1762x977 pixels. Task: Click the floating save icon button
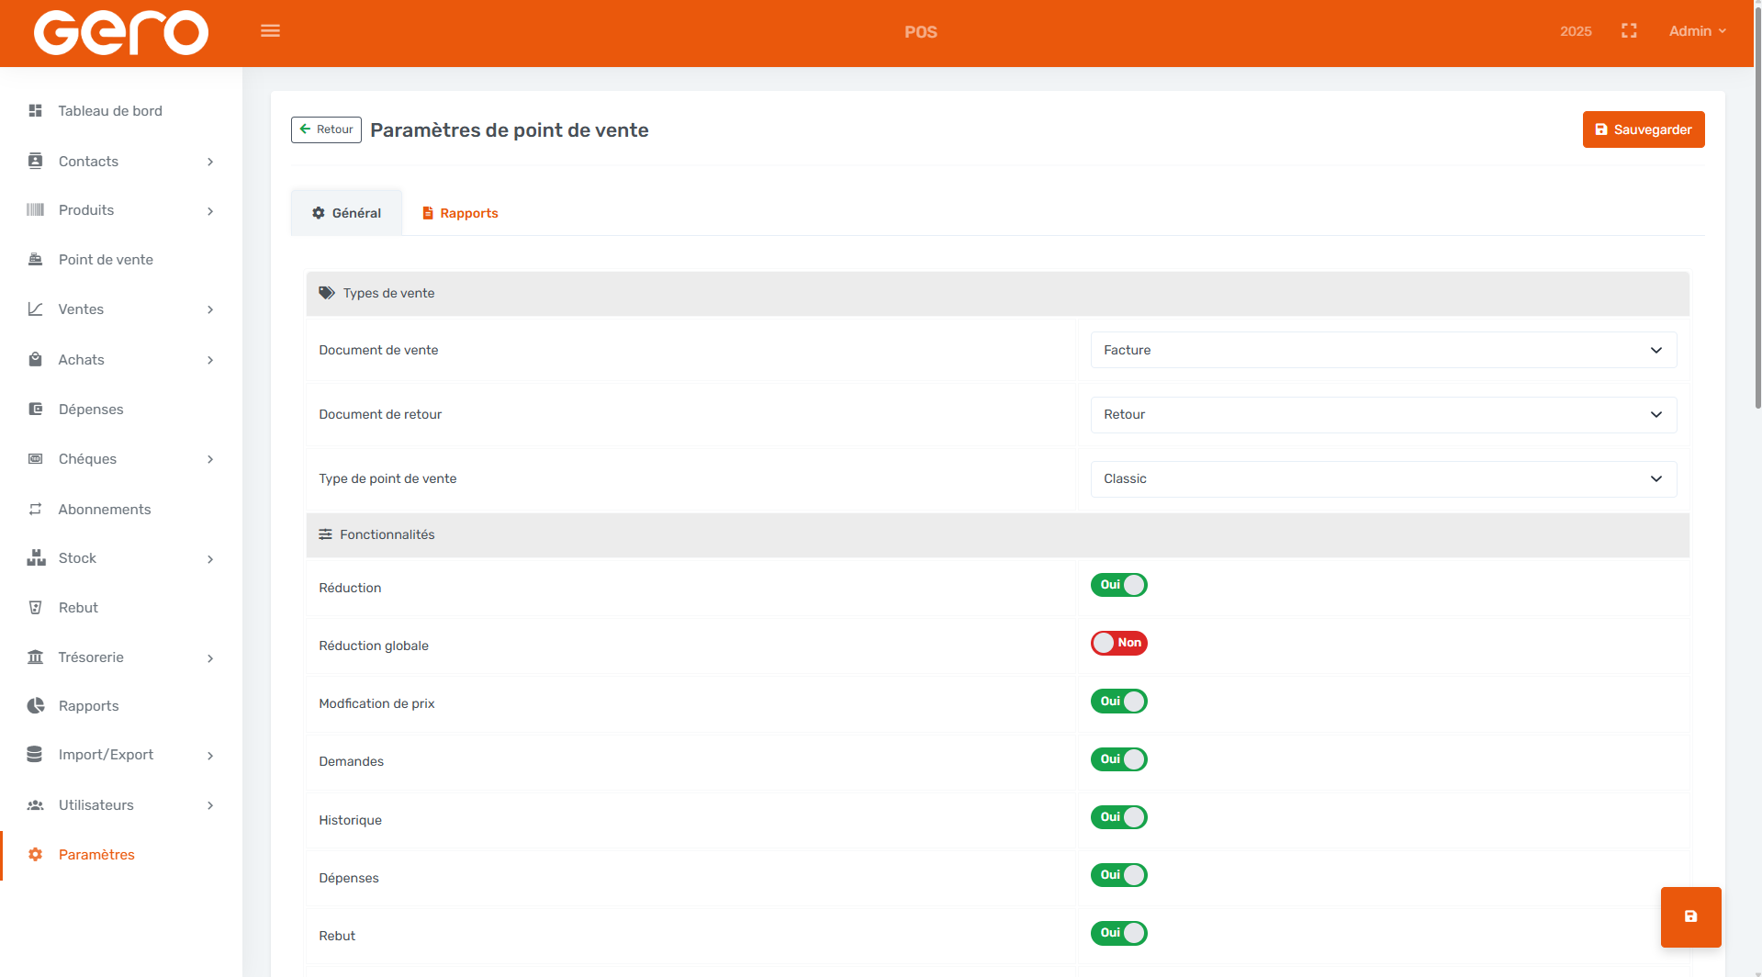(x=1690, y=916)
